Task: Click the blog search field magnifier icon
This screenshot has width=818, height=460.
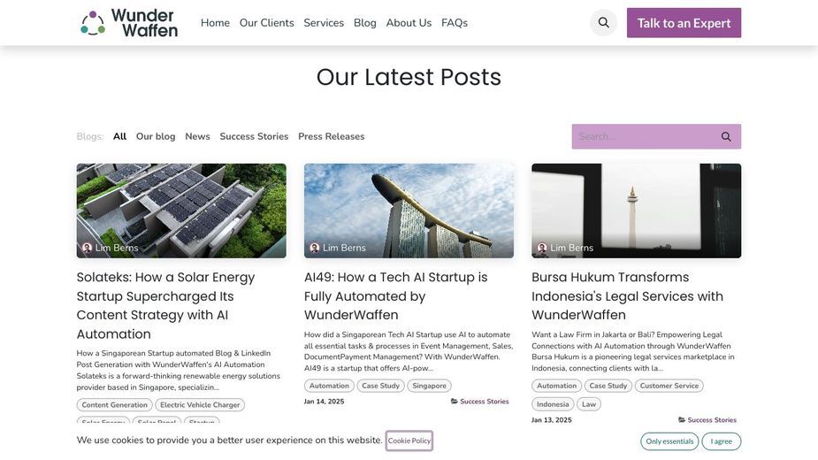Action: [x=726, y=137]
